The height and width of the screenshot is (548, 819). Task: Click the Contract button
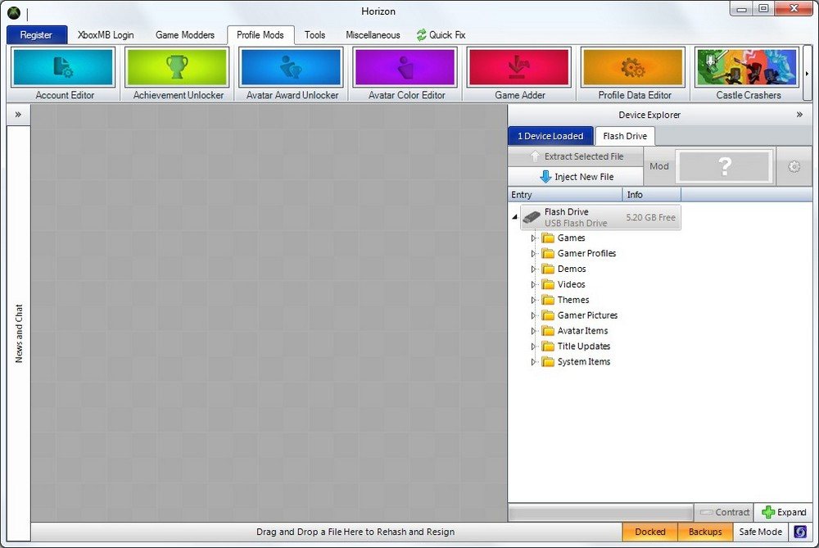[x=723, y=512]
